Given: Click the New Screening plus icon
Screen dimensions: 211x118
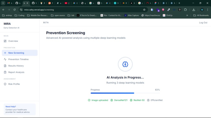Looking at the screenshot, I should point(5,53).
